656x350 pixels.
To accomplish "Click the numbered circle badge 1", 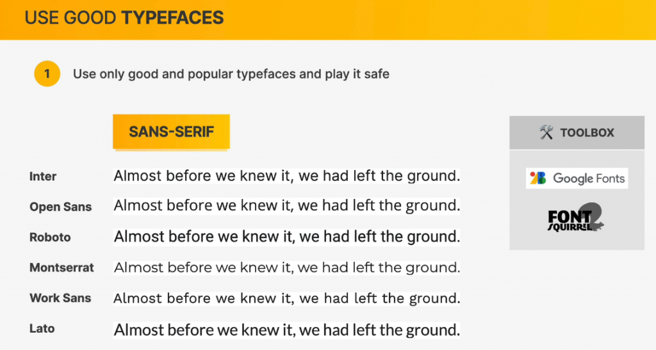I will (47, 74).
